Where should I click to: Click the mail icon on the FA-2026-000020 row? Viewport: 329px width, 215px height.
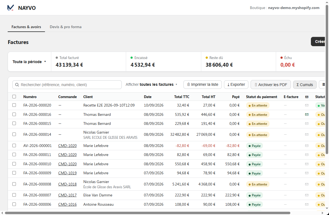coord(307,105)
